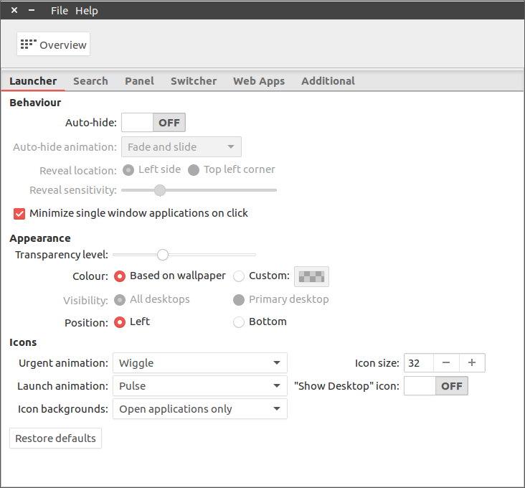Image resolution: width=525 pixels, height=488 pixels.
Task: Click the Icon size value field
Action: click(x=419, y=362)
